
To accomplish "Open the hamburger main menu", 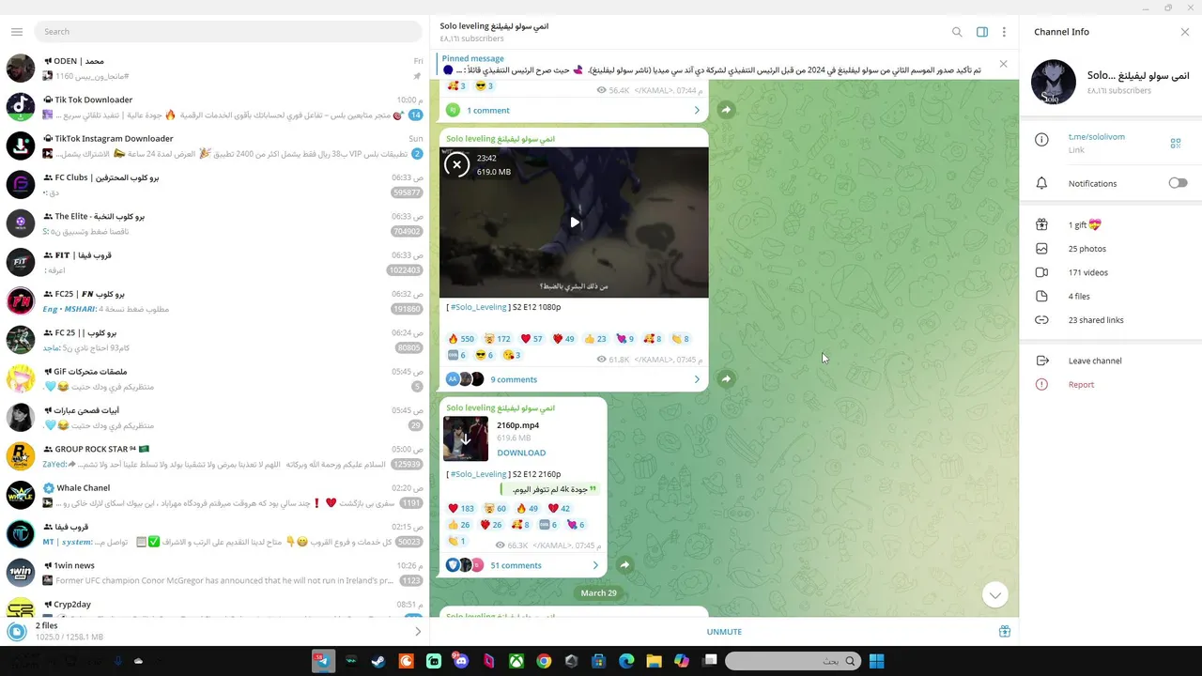I will pos(17,32).
